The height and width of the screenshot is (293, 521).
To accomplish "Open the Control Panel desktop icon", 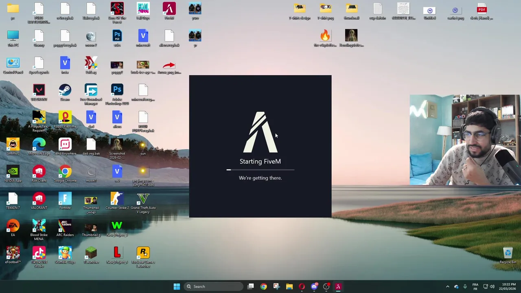I will tap(13, 66).
